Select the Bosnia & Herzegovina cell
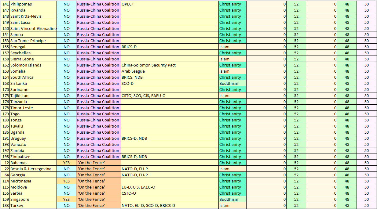 click(33, 169)
